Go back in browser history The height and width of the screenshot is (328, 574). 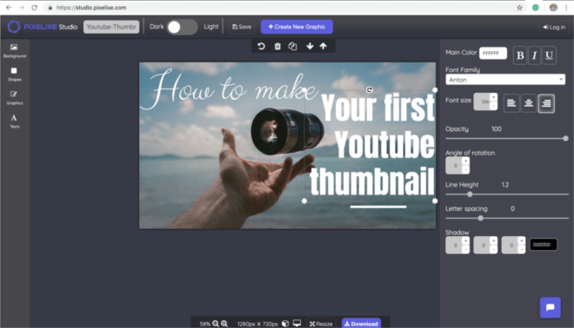[x=9, y=7]
